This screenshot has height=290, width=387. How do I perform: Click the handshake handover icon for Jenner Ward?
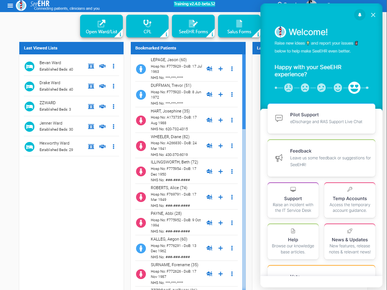(102, 126)
